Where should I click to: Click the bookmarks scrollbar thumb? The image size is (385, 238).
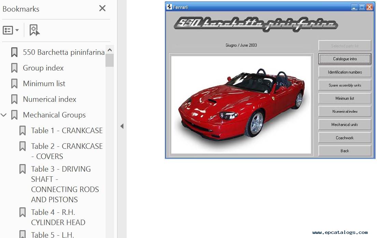tap(110, 60)
